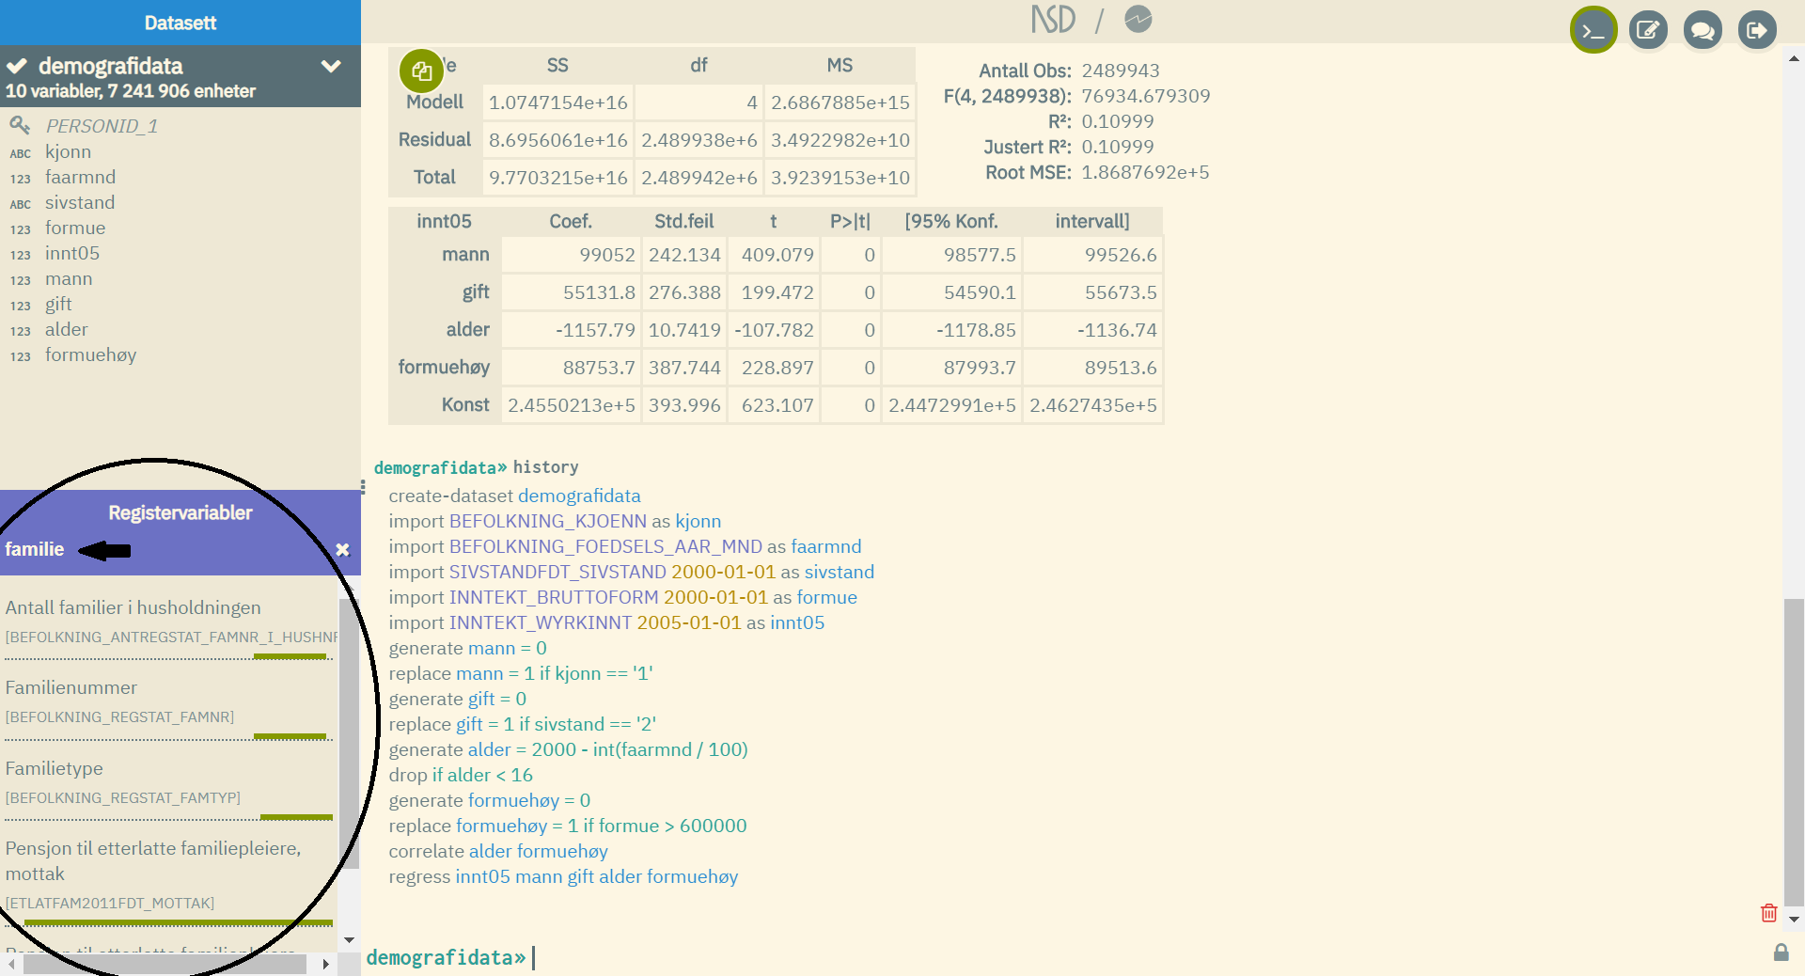The height and width of the screenshot is (976, 1805).
Task: Copy the regression table with green icon
Action: click(421, 71)
